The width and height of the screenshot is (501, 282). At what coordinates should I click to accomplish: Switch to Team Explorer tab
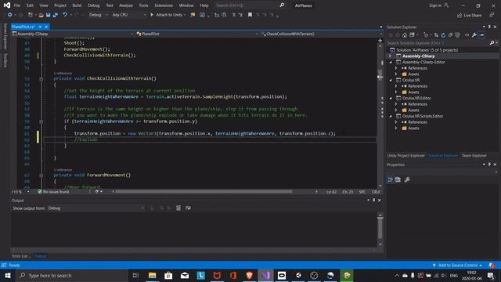[474, 156]
